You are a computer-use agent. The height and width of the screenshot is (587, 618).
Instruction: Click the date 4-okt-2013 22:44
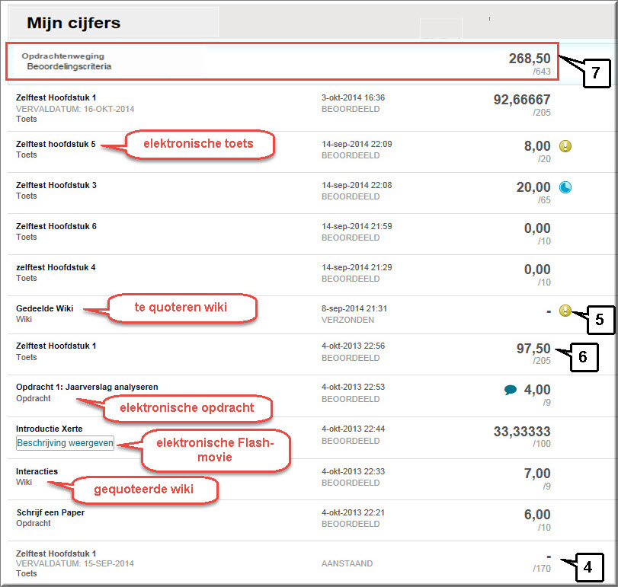353,429
